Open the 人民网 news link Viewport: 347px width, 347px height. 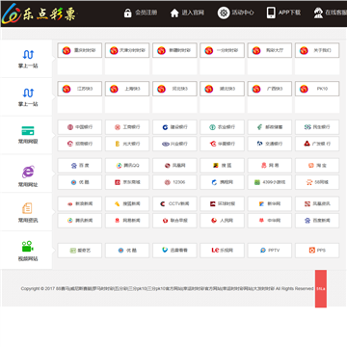(222, 221)
